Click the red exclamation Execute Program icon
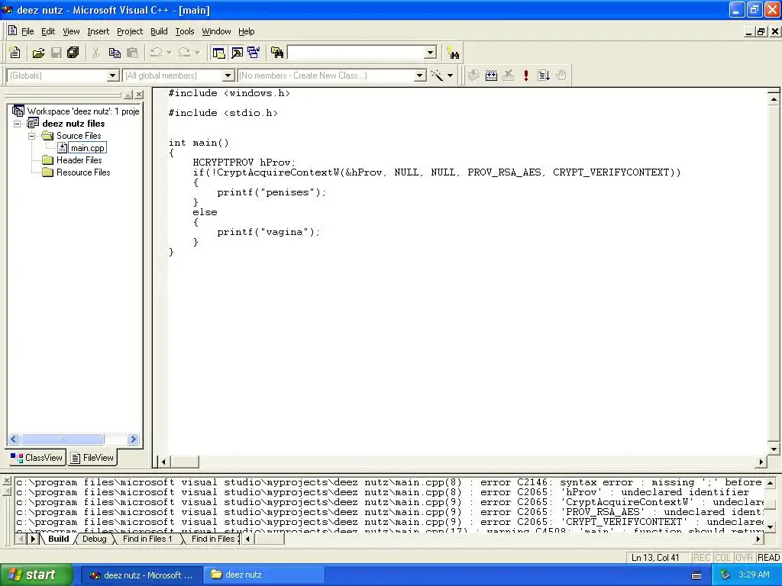This screenshot has width=782, height=586. [525, 76]
